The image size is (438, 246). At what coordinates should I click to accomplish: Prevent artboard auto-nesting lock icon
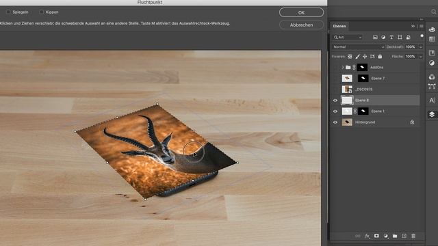coord(372,56)
